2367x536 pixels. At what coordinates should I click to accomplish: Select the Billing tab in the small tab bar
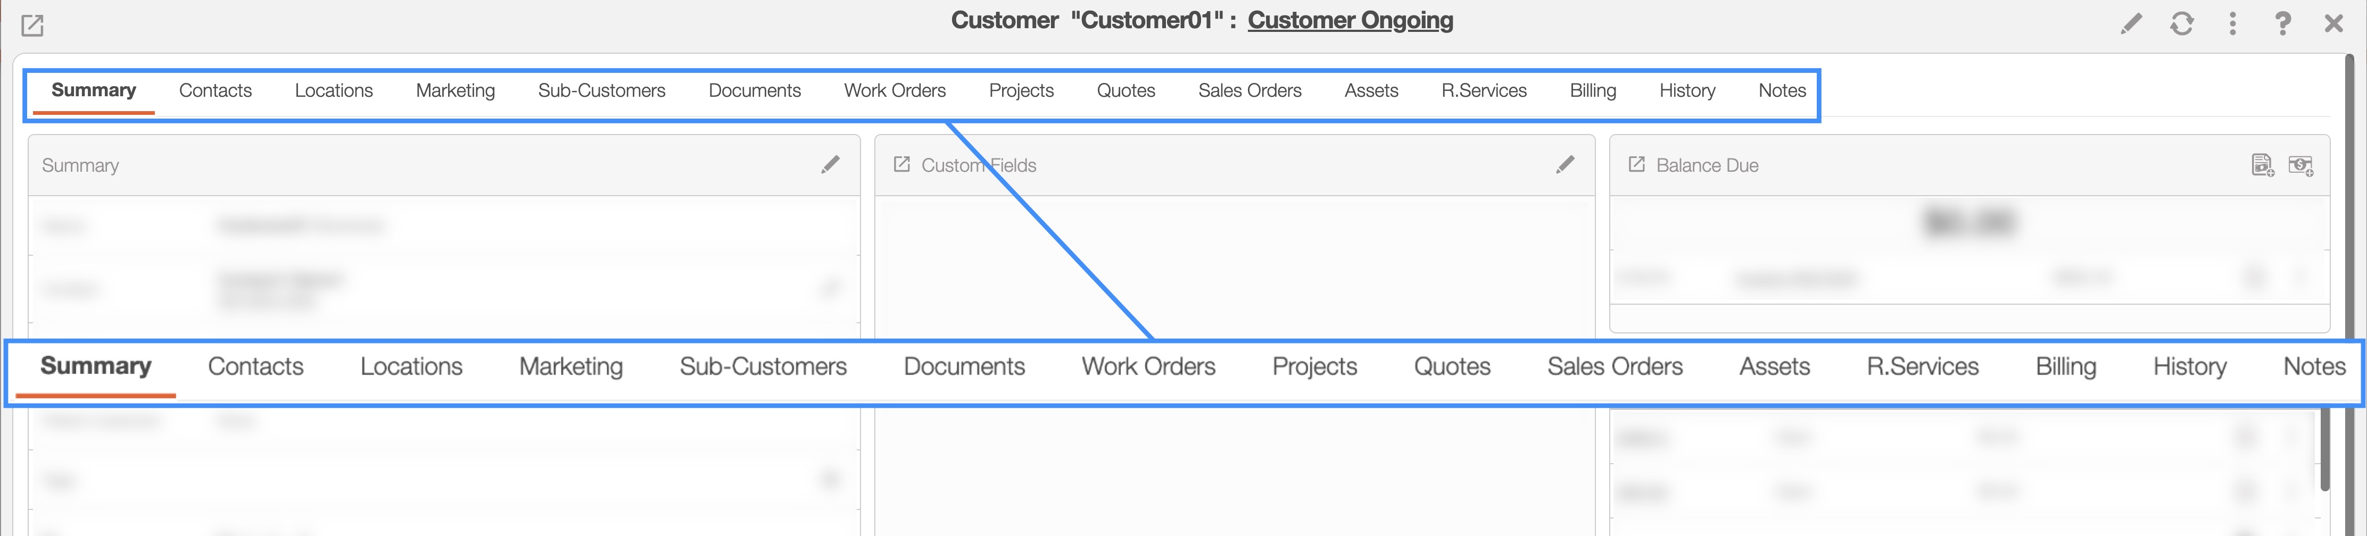[1592, 91]
